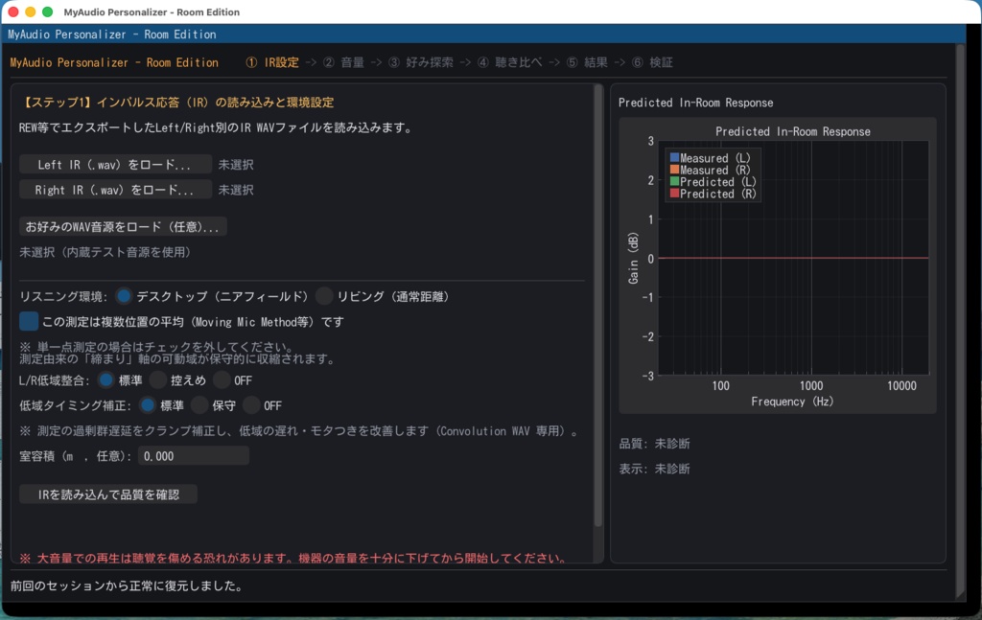Screen dimensions: 982x620
Task: Go to step ③ 好み探索
Action: pos(420,62)
